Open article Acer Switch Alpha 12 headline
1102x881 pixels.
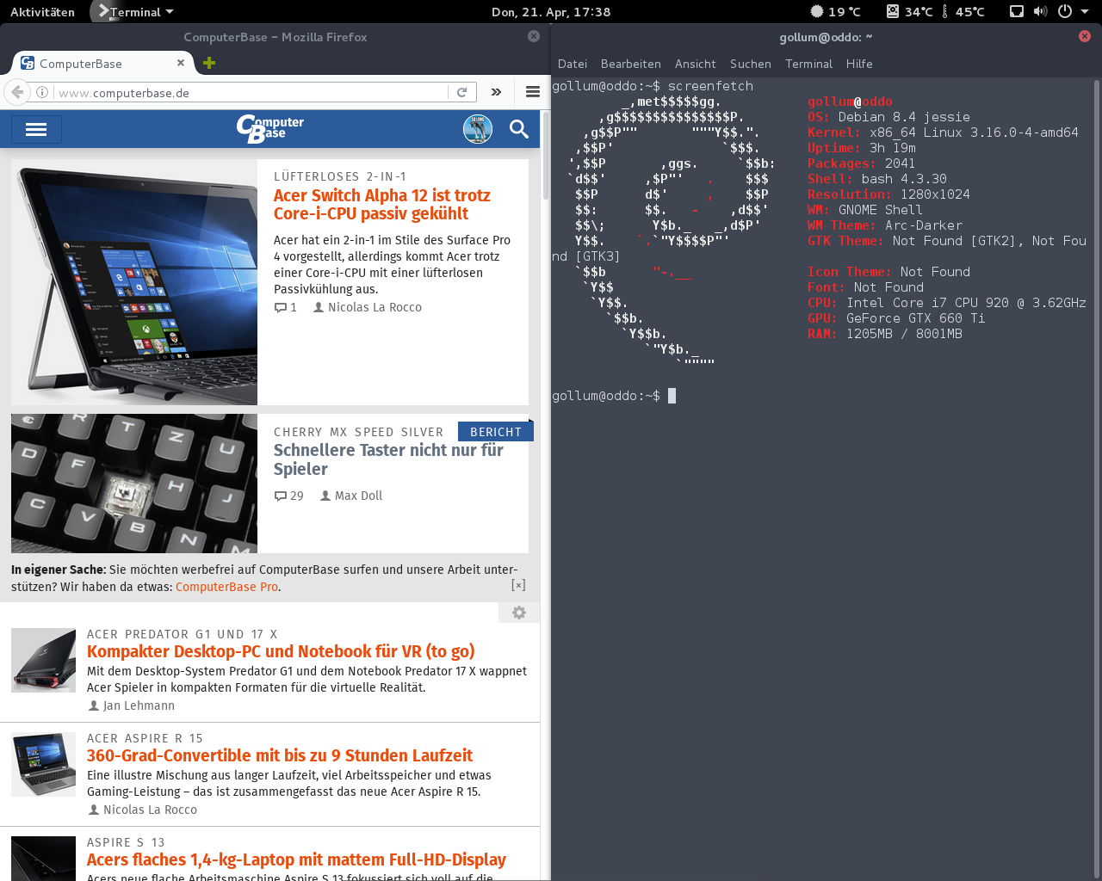tap(382, 205)
